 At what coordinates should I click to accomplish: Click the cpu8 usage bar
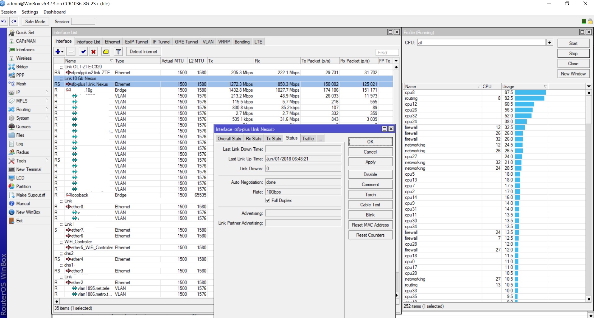click(x=530, y=93)
